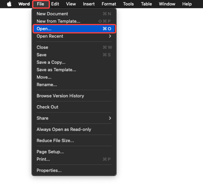Viewport: 203px width, 195px height.
Task: Open document Properties...
Action: coord(74,170)
